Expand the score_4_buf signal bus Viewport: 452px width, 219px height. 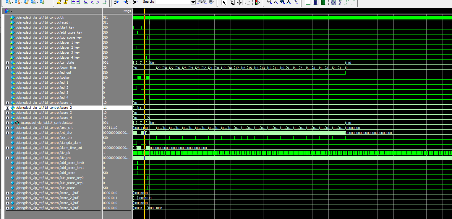tap(7, 208)
